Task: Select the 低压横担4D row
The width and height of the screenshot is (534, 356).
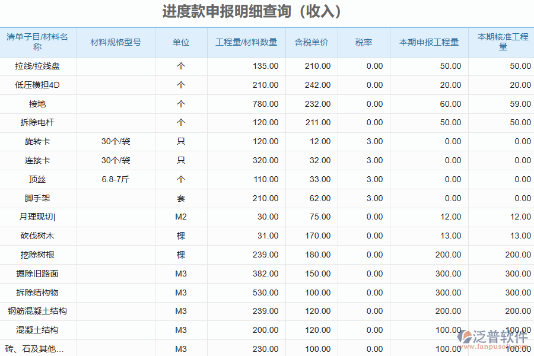Action: click(x=38, y=85)
